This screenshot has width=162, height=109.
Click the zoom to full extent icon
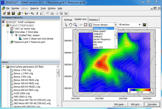pos(85,25)
